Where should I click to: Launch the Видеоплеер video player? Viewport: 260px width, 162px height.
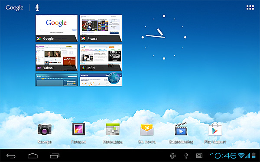coord(181,133)
